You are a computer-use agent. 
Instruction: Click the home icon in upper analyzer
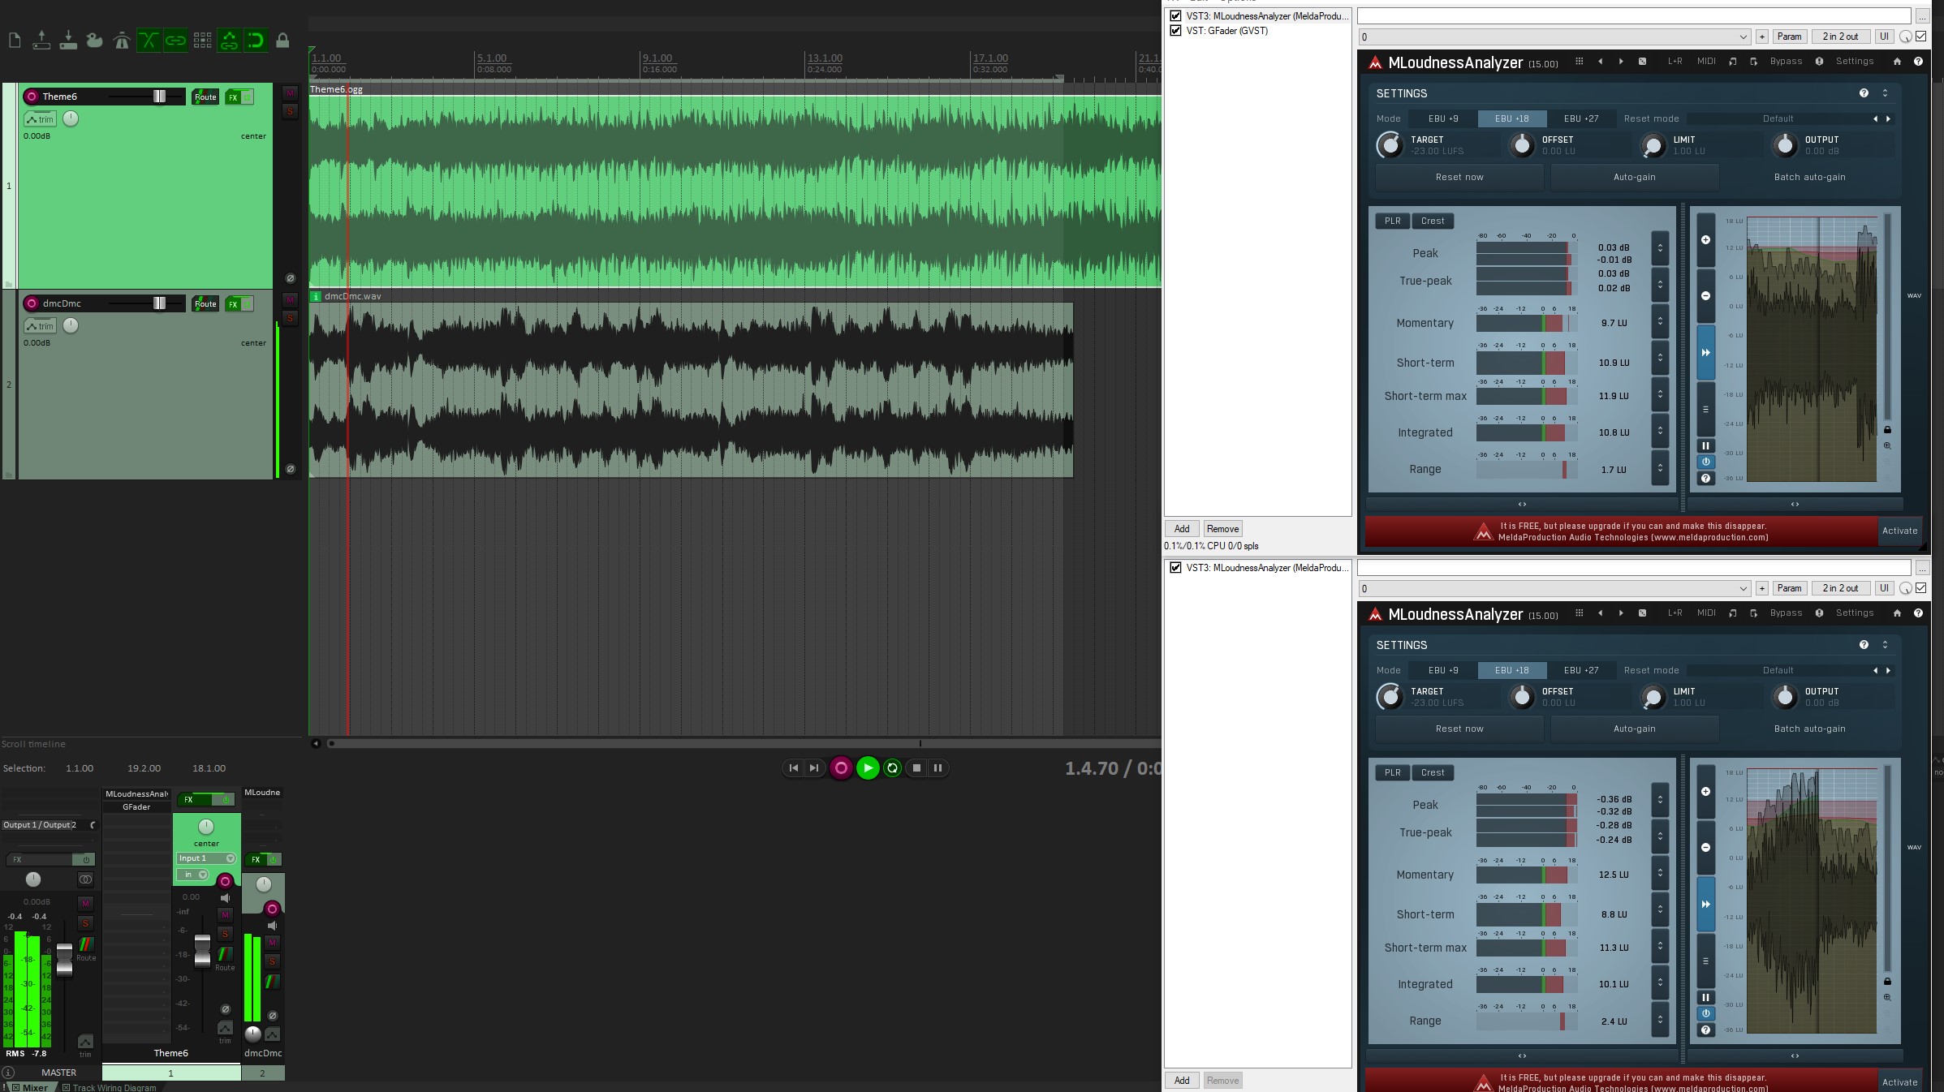(1897, 62)
